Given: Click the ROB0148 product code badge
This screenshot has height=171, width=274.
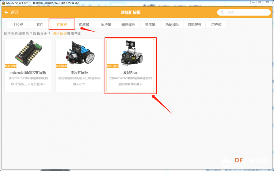Looking at the screenshot, I should point(61,66).
